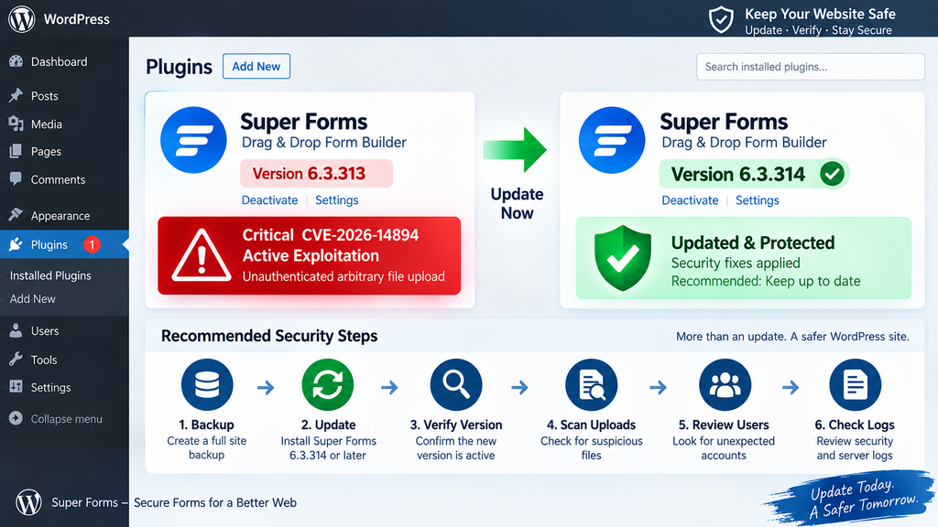Click the green Update Now arrow
The height and width of the screenshot is (527, 938).
click(x=515, y=149)
